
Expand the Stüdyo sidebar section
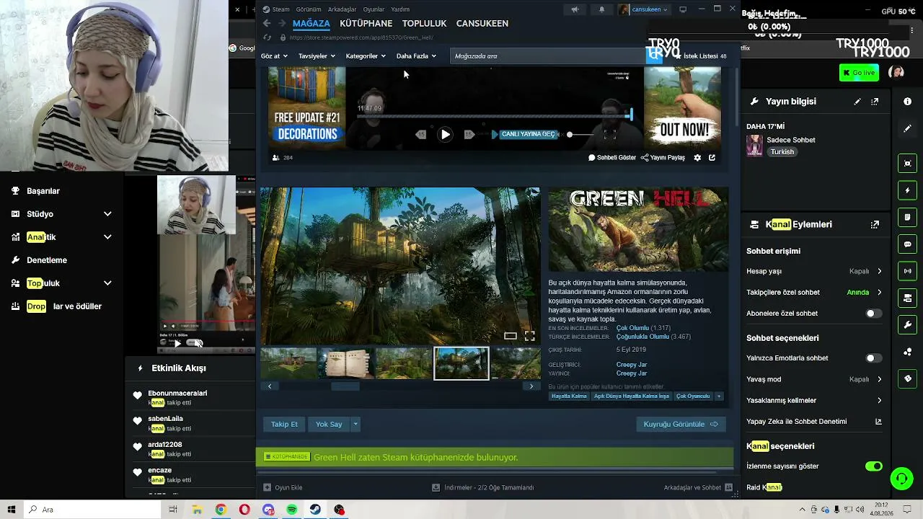[107, 214]
